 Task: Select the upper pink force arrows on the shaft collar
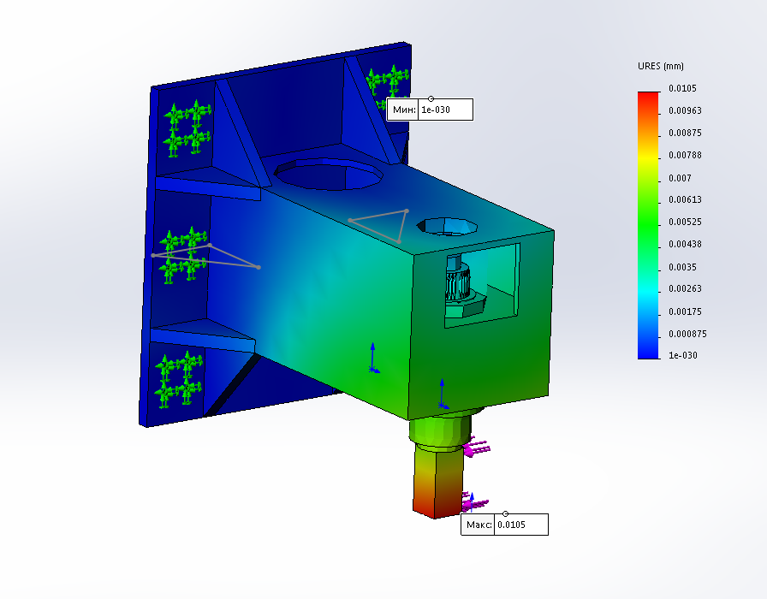tap(477, 448)
